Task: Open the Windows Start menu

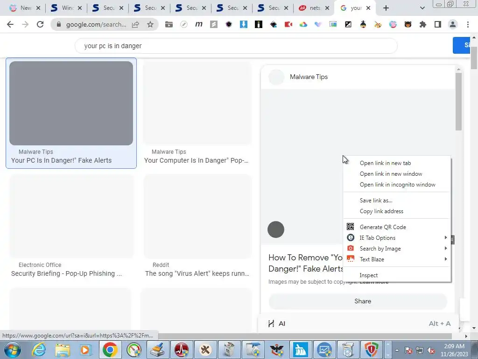Action: click(x=12, y=350)
